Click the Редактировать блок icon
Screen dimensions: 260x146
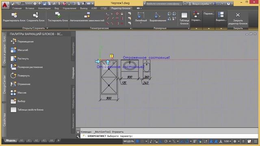pos(14,15)
